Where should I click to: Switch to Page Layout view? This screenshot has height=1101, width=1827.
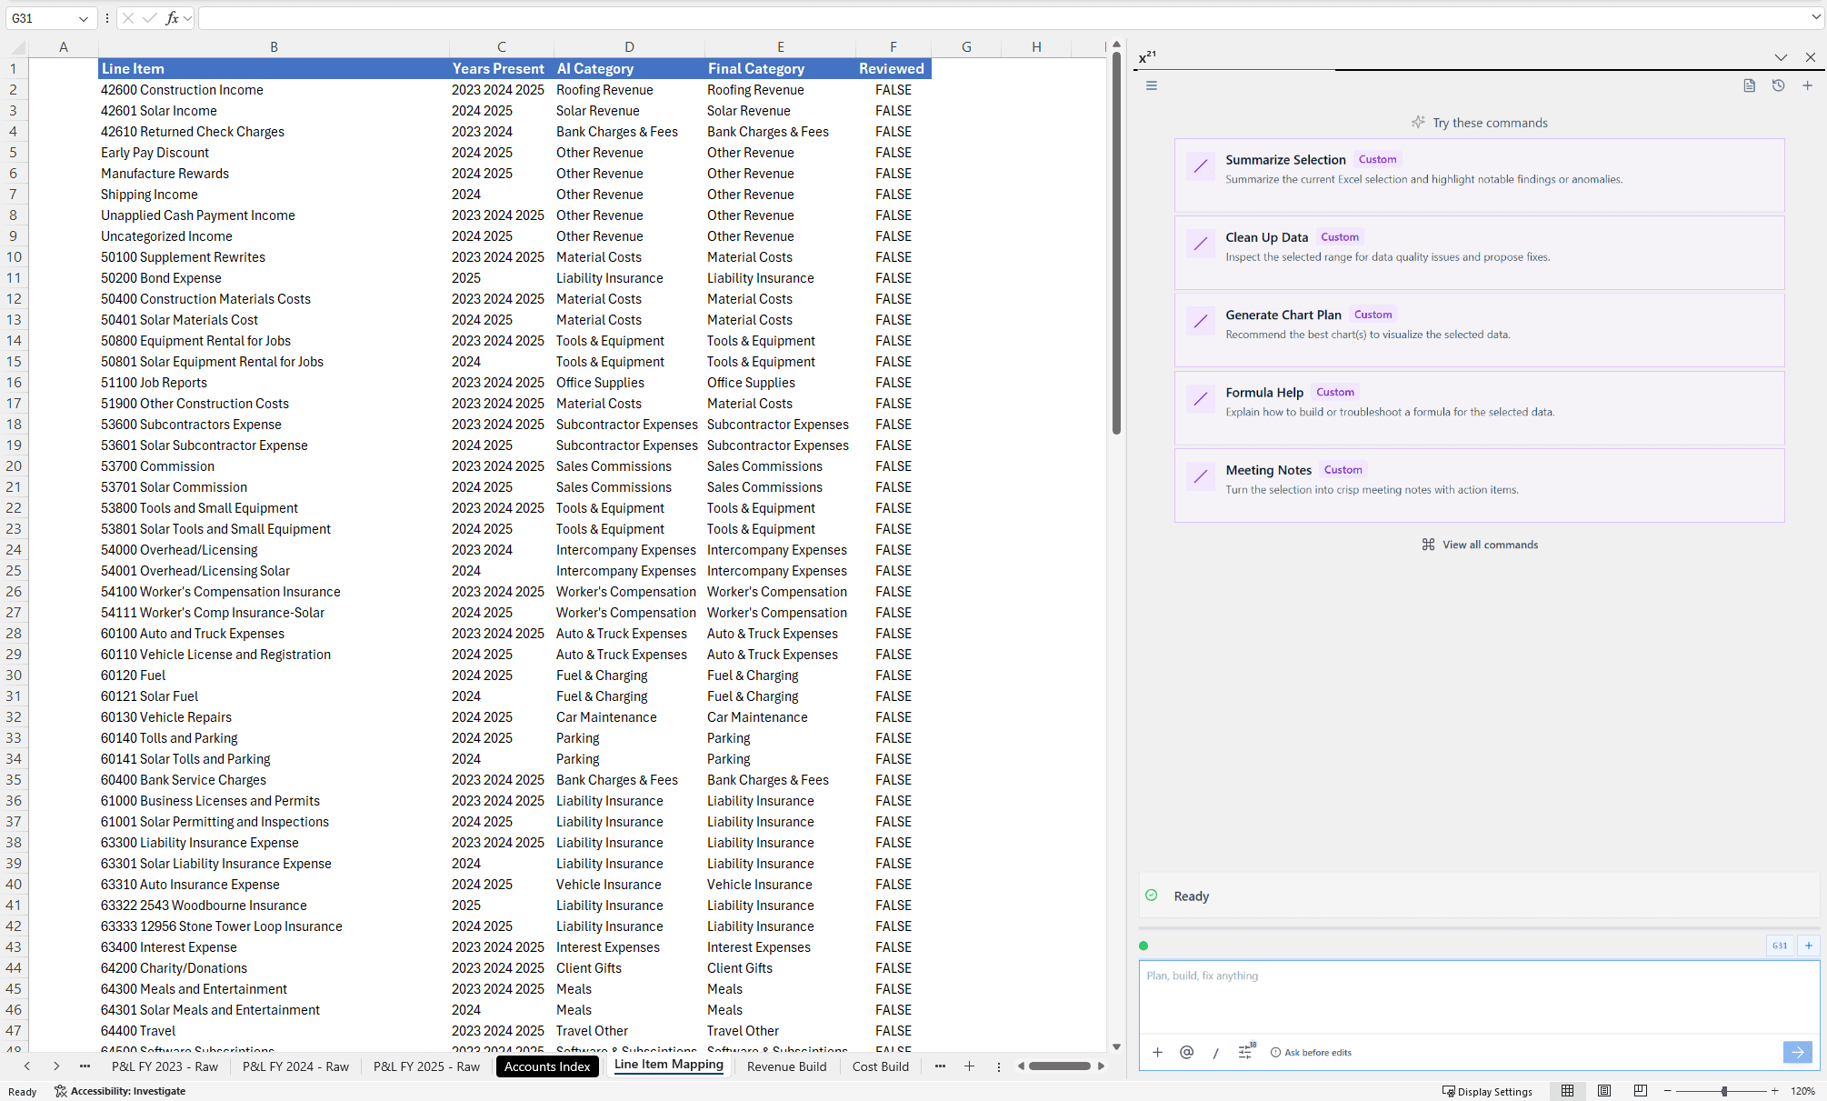click(1604, 1091)
